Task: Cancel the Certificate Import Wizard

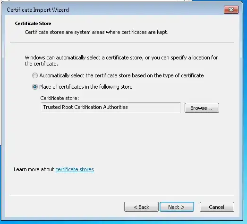Action: pyautogui.click(x=217, y=207)
